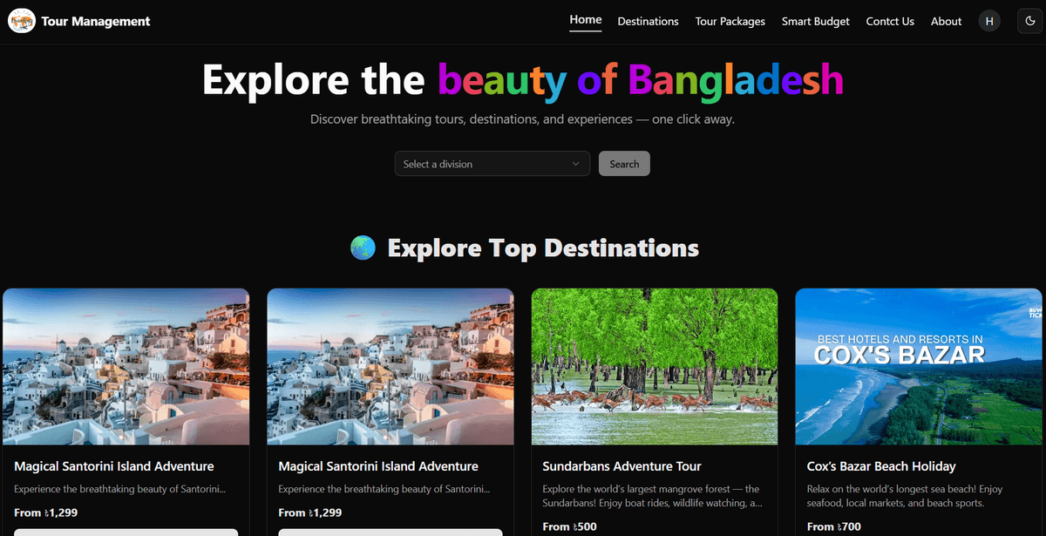Click the Sundarbans Adventure Tour title
This screenshot has height=536, width=1046.
621,466
